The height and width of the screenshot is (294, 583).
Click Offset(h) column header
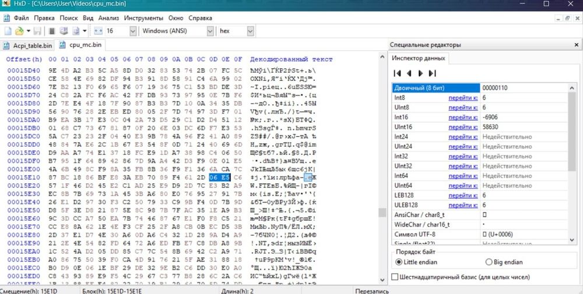[24, 59]
